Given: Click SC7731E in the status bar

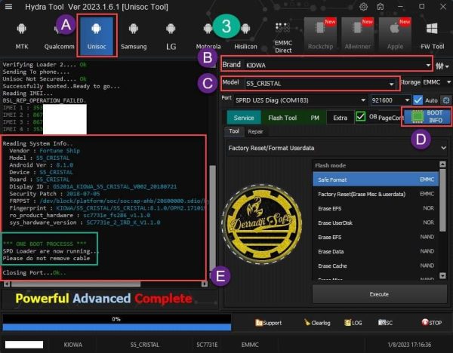Looking at the screenshot, I should click(x=207, y=345).
